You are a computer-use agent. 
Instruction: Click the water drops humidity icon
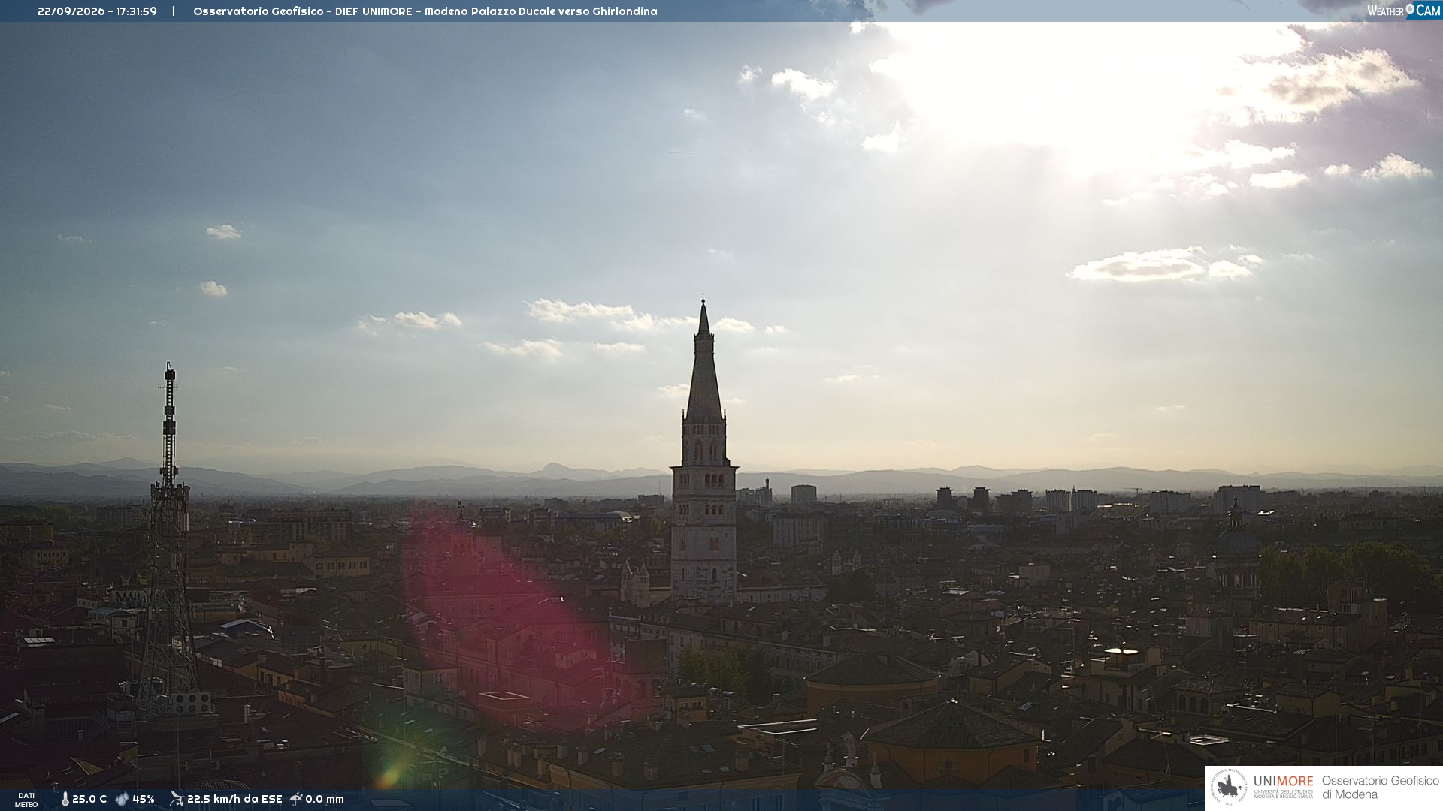[122, 799]
